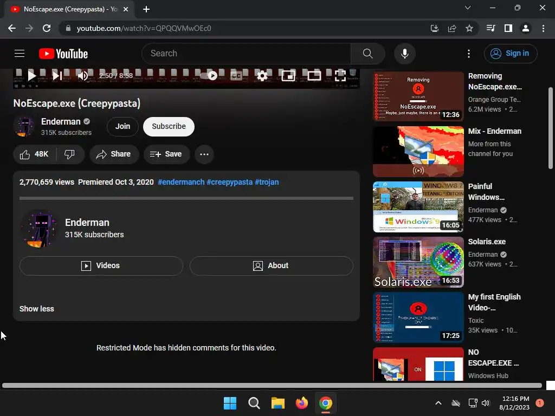The image size is (555, 416).
Task: Open Enderman's Videos tab button
Action: [x=101, y=265]
